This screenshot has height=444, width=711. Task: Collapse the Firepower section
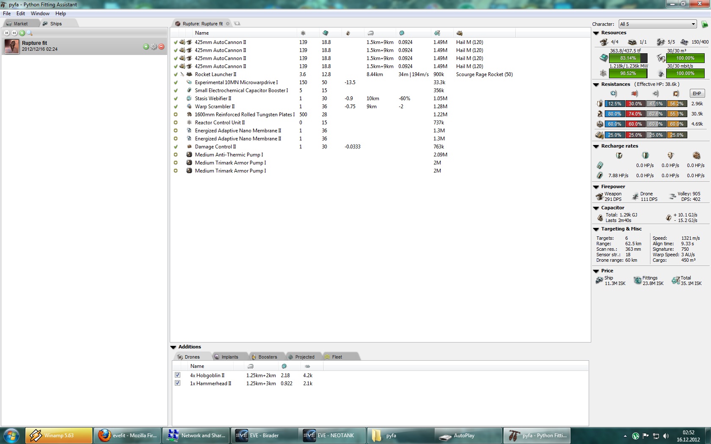(x=596, y=187)
